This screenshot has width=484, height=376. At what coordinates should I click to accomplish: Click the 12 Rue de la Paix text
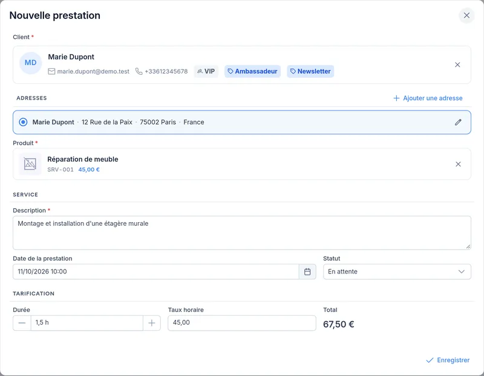107,123
